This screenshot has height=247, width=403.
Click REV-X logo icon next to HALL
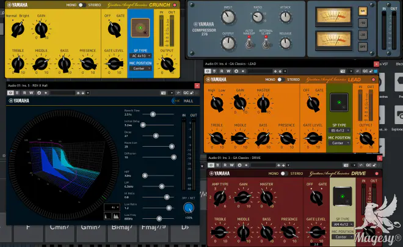pos(176,101)
